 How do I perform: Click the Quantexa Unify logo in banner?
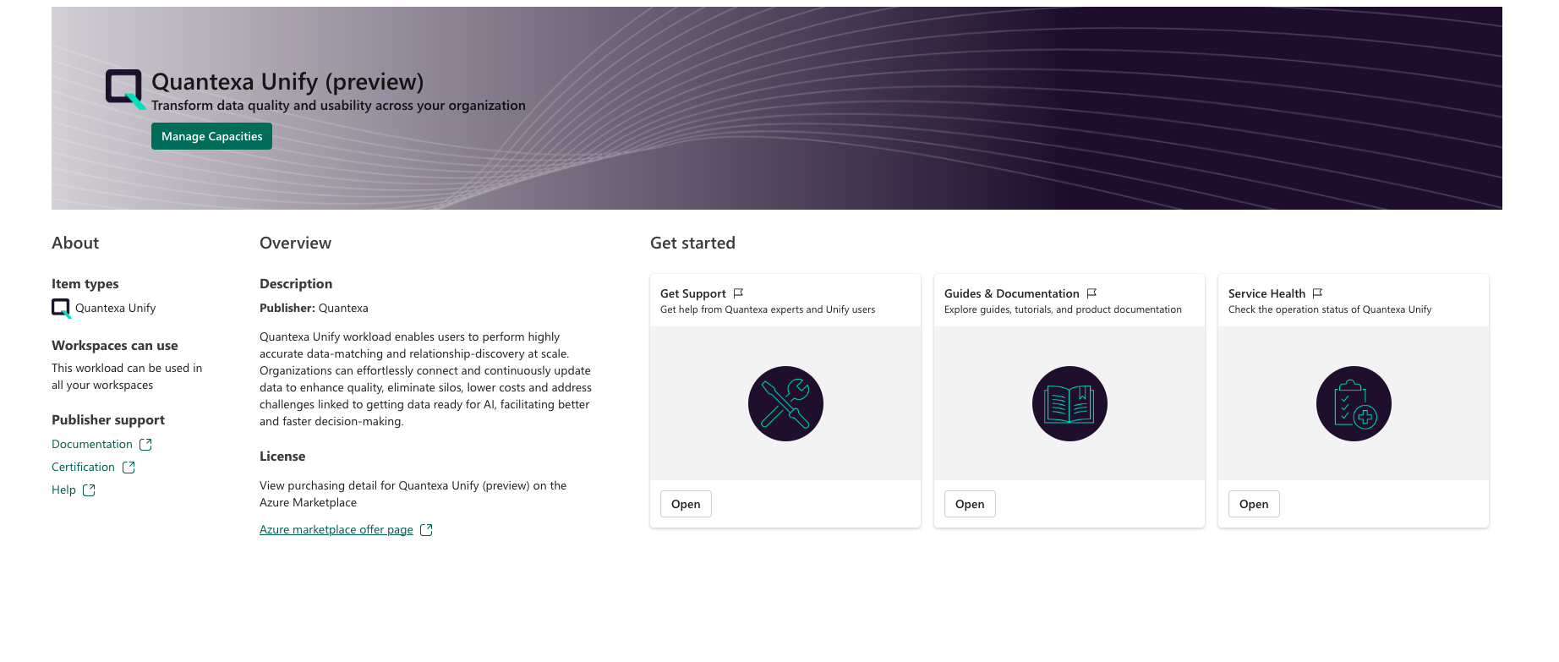(x=125, y=89)
